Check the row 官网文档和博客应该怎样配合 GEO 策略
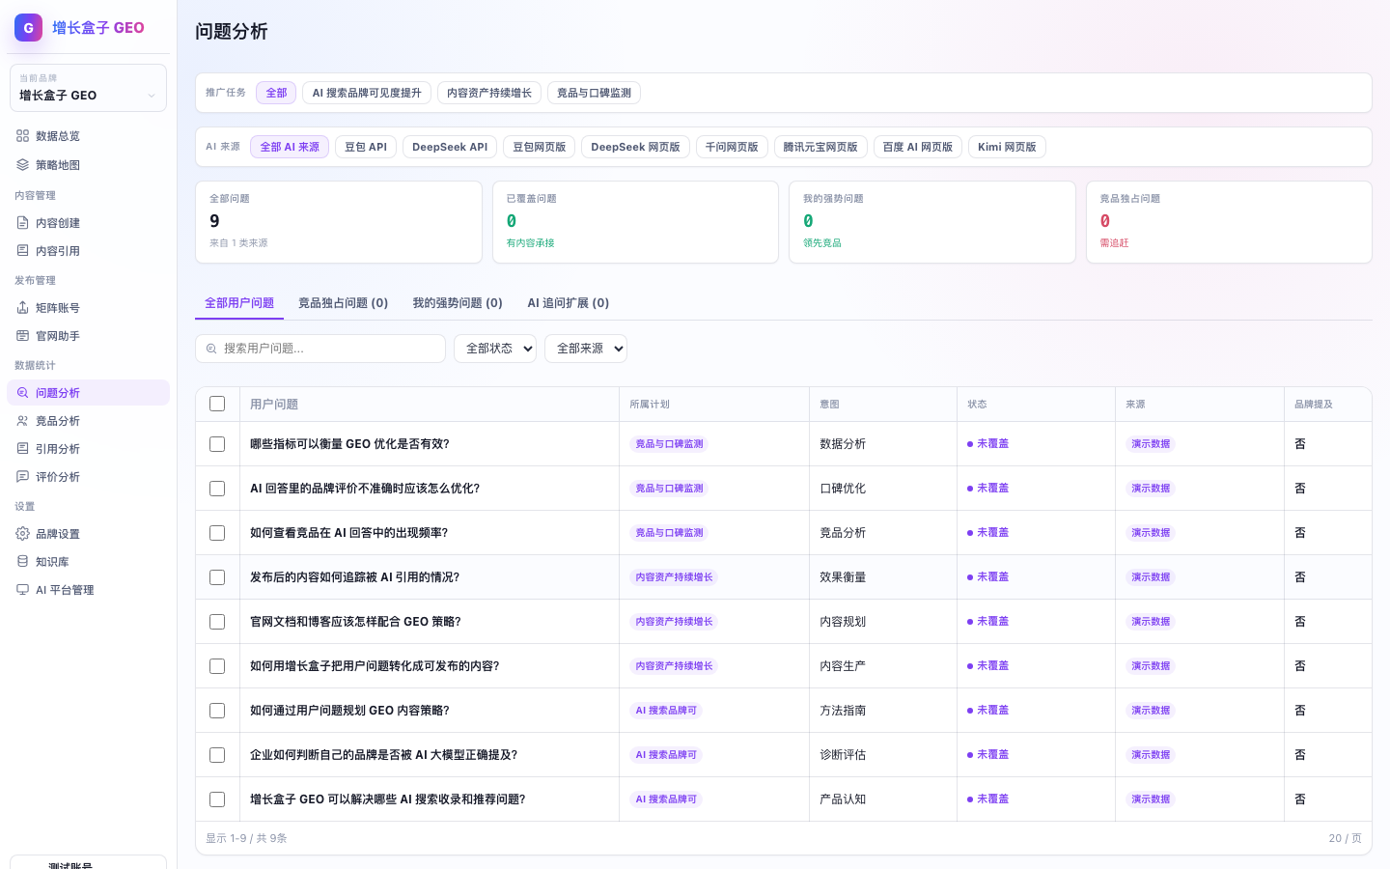1390x869 pixels. (217, 622)
